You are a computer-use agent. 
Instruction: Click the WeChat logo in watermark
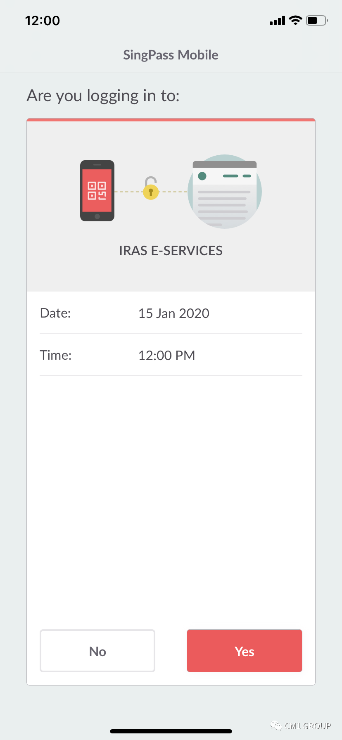275,726
